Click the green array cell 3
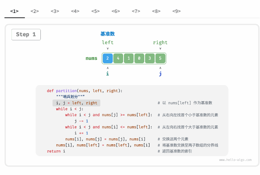This screenshot has height=175, width=260. click(150, 58)
